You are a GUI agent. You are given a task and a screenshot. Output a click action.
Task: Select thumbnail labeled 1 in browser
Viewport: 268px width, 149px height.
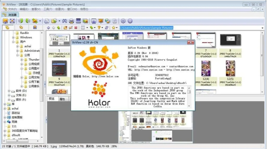pyautogui.click(x=59, y=45)
